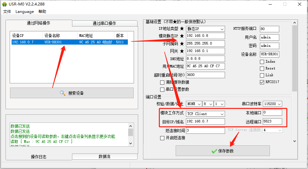Enable the Link checkbox
Screen dimensions: 308x169
click(262, 75)
